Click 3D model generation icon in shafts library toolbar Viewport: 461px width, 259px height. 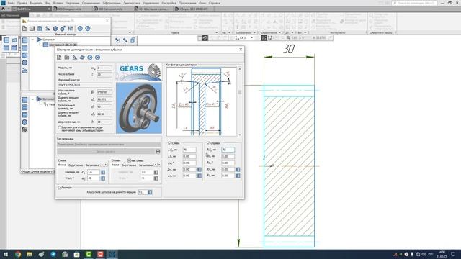(x=55, y=29)
